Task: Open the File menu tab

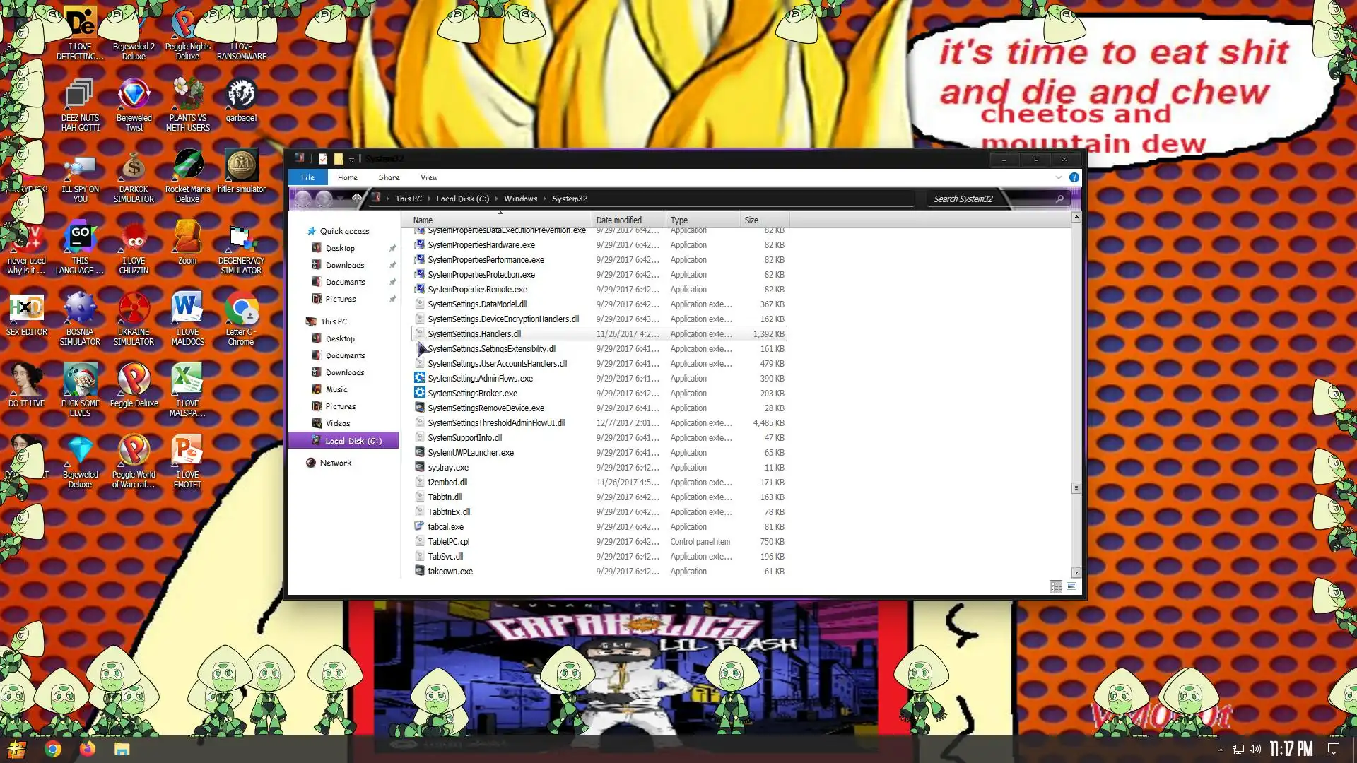Action: (307, 177)
